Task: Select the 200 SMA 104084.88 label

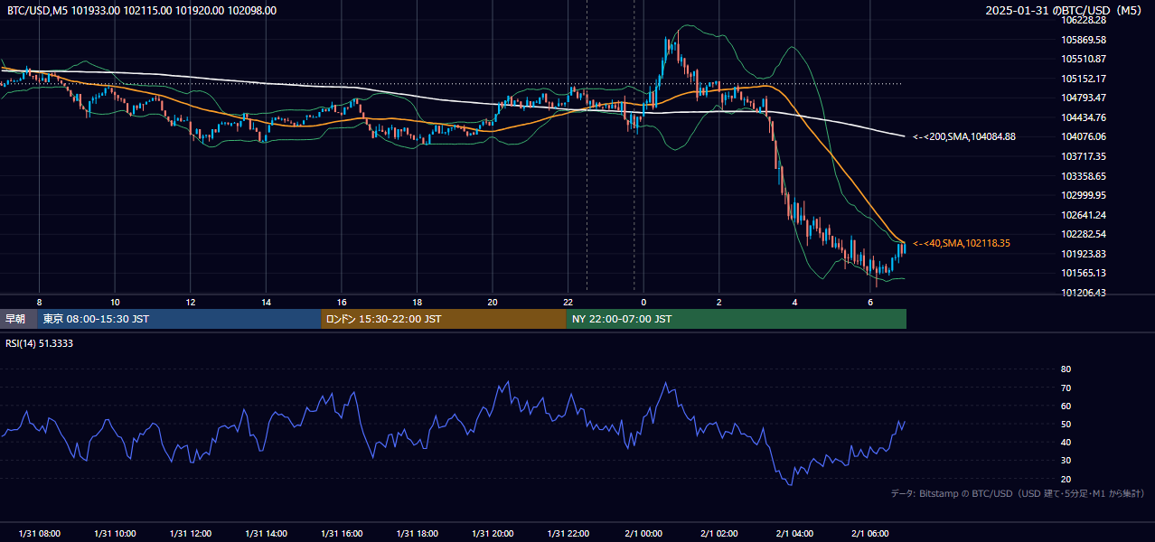Action: click(963, 136)
